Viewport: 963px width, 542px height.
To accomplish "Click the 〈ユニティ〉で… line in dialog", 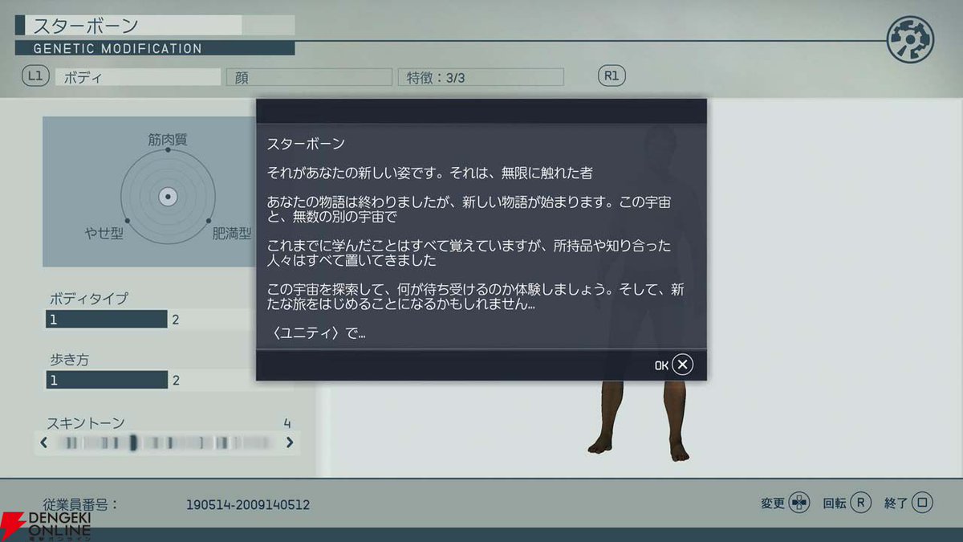I will pos(316,334).
